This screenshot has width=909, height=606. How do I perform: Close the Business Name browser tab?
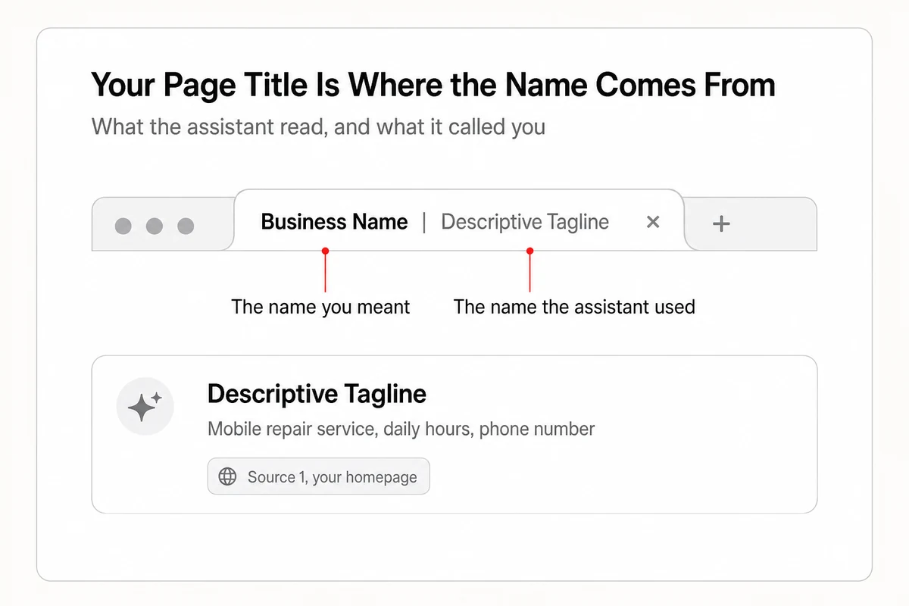click(x=653, y=222)
